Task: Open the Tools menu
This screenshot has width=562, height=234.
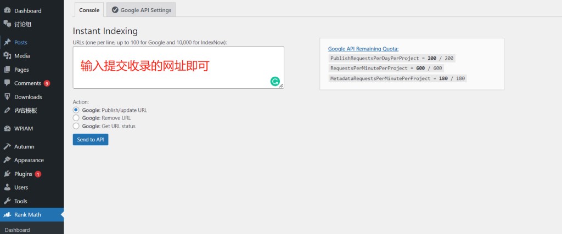Action: coord(32,201)
